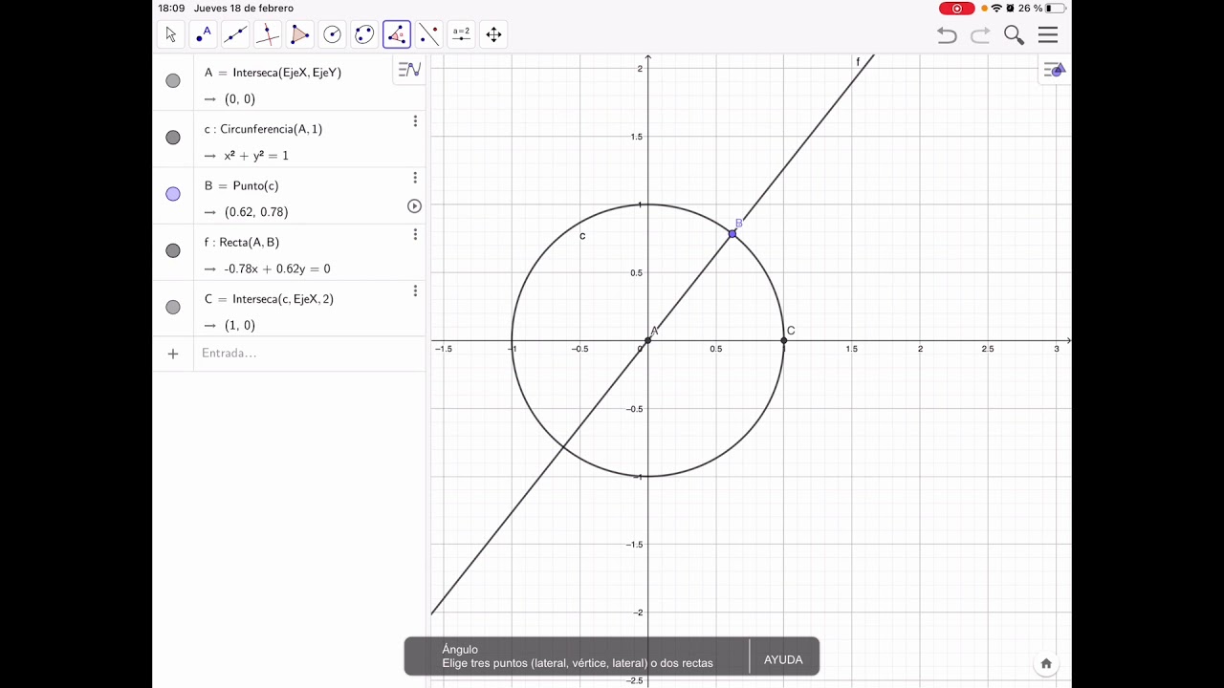Screen dimensions: 1224x688
Task: Select the Polygon tool
Action: point(300,35)
